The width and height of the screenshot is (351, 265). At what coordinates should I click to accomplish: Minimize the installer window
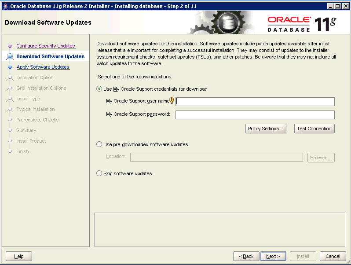tap(331, 7)
